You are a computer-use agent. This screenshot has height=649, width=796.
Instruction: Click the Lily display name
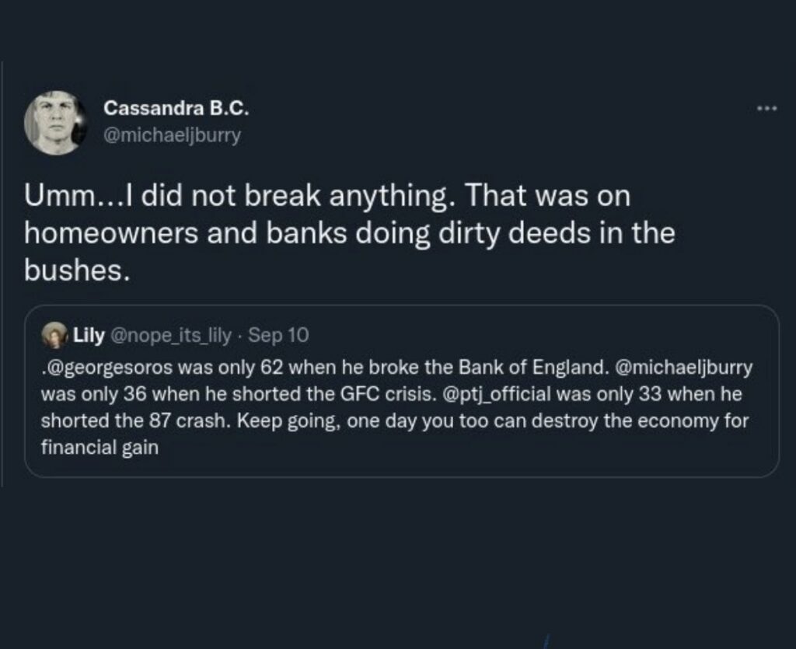pyautogui.click(x=89, y=335)
